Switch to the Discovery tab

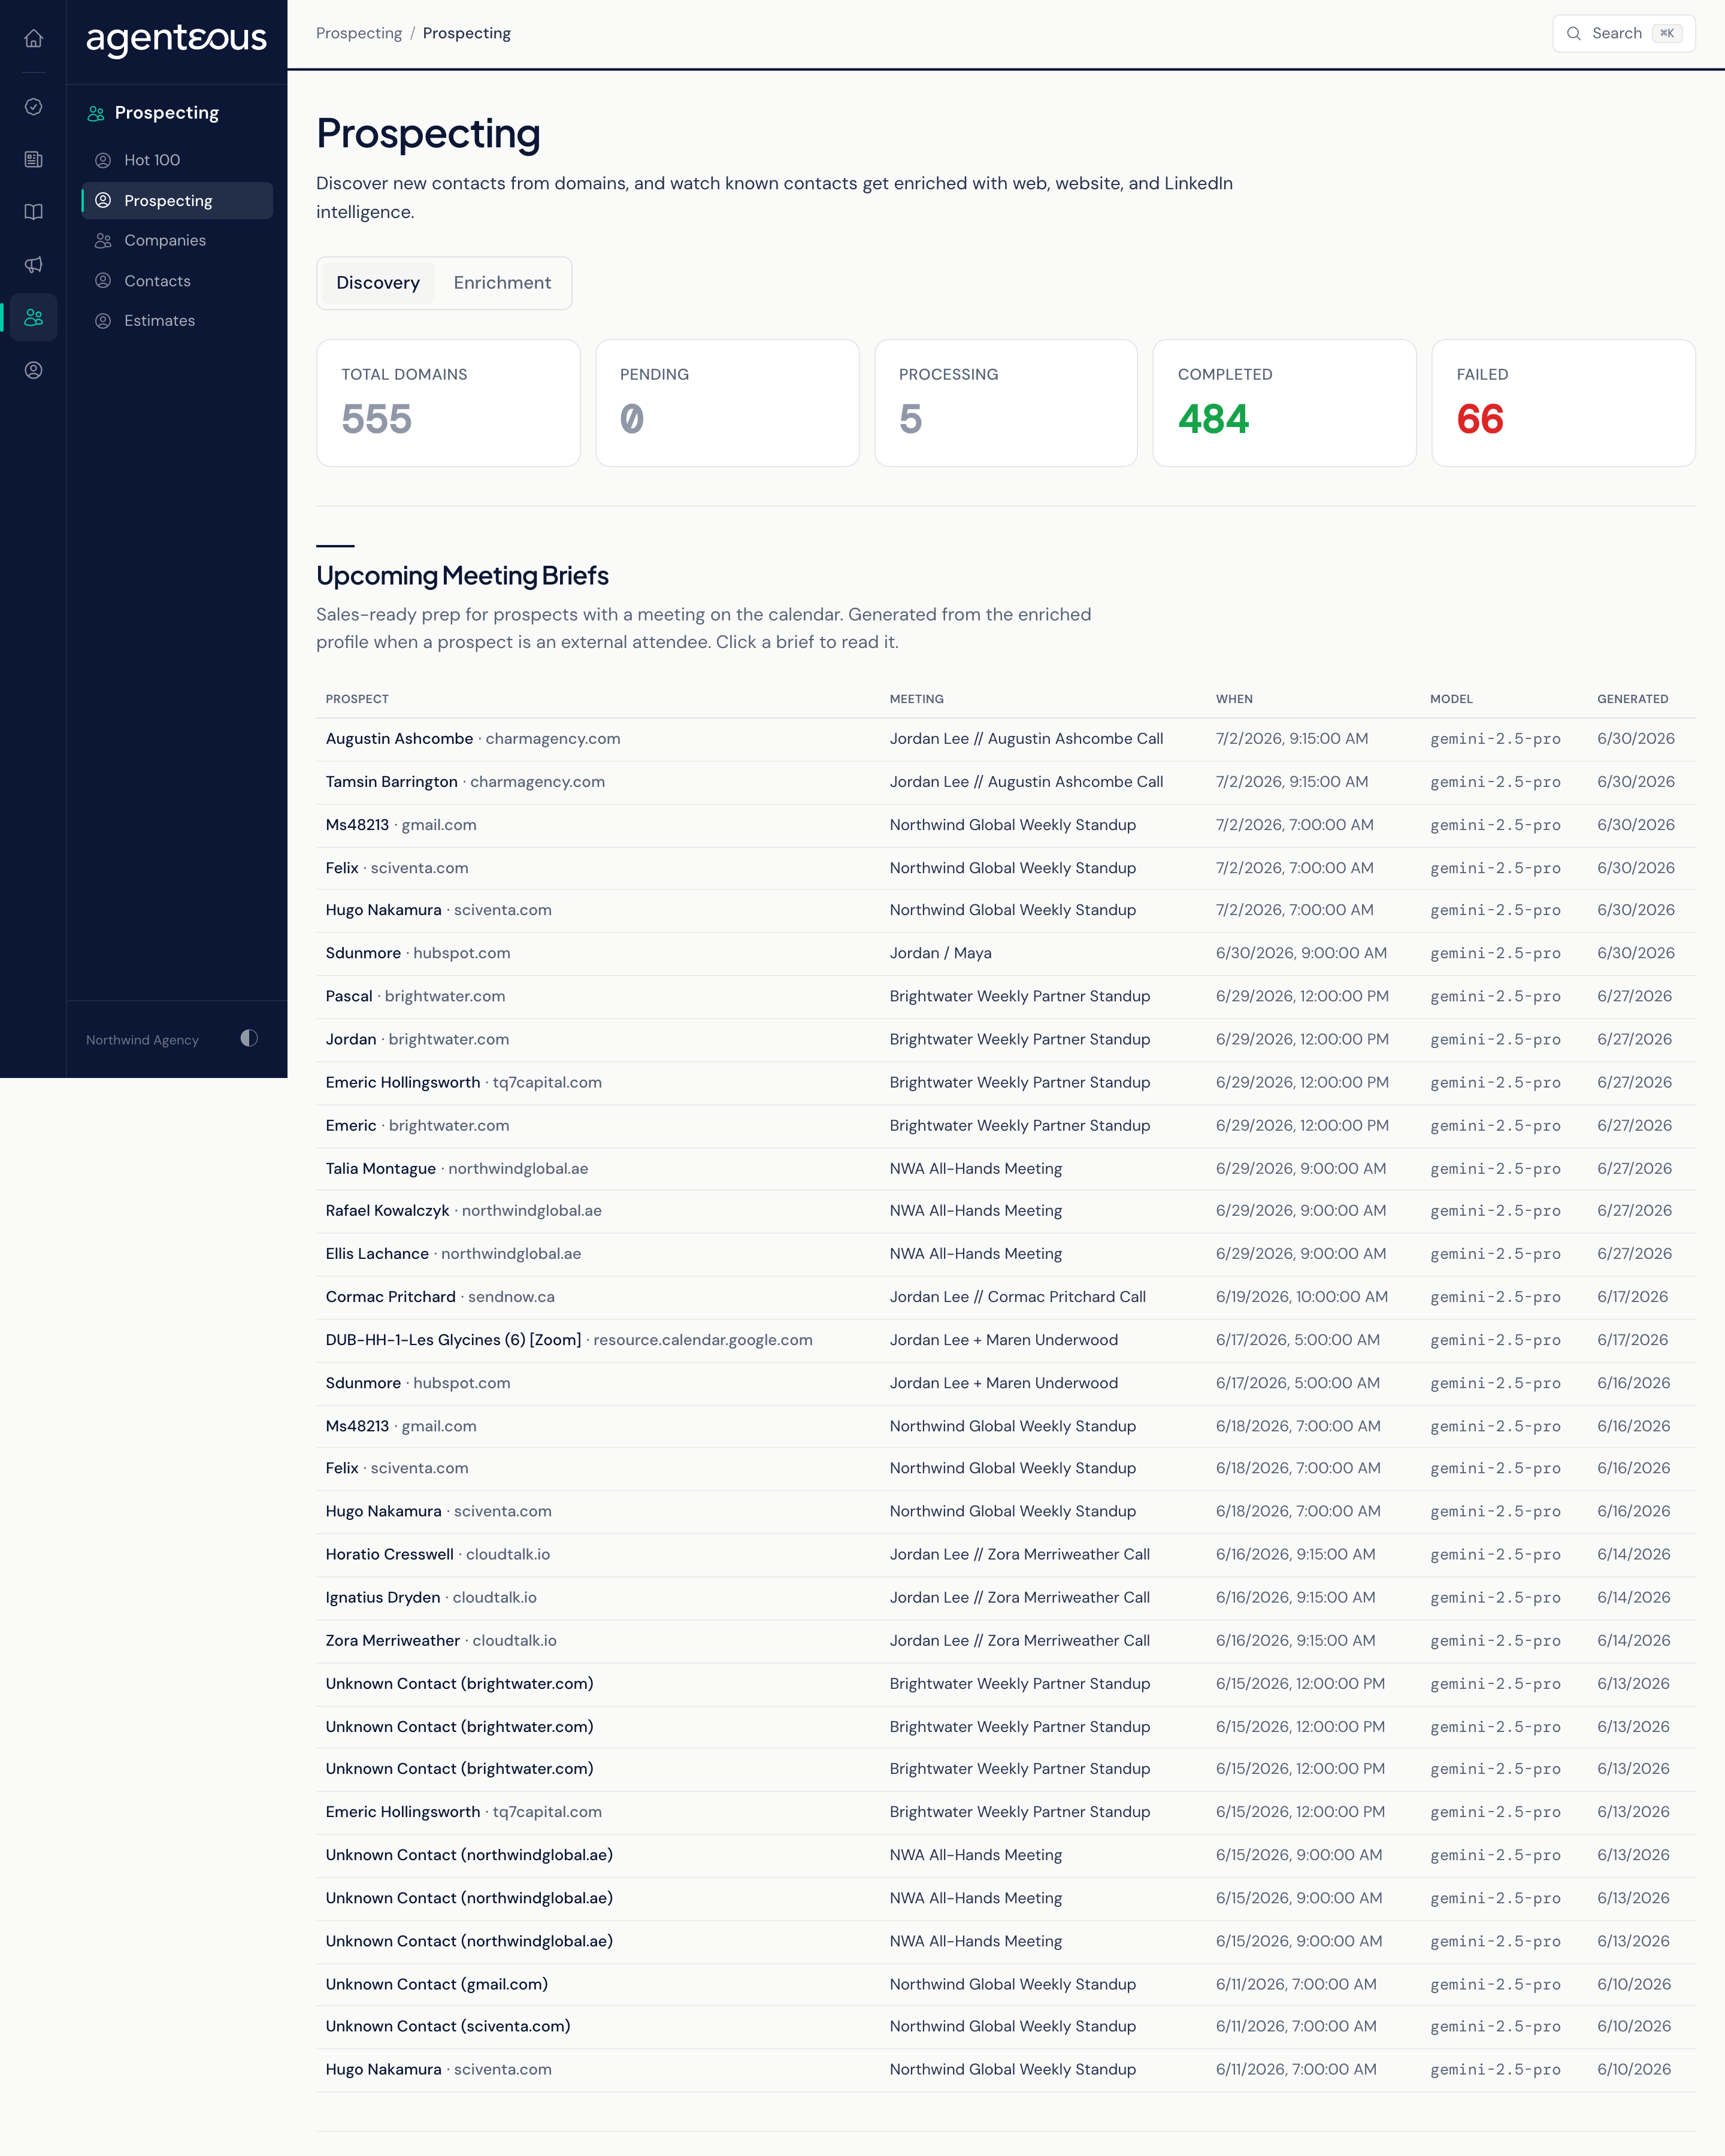coord(378,283)
